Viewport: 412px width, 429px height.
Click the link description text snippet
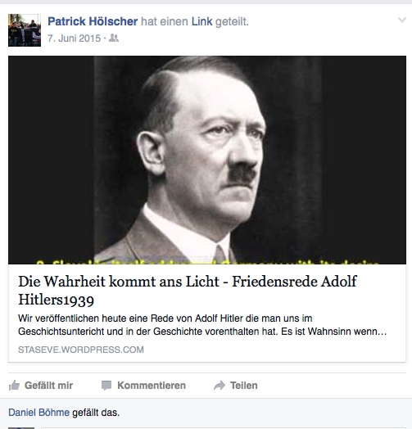click(202, 325)
